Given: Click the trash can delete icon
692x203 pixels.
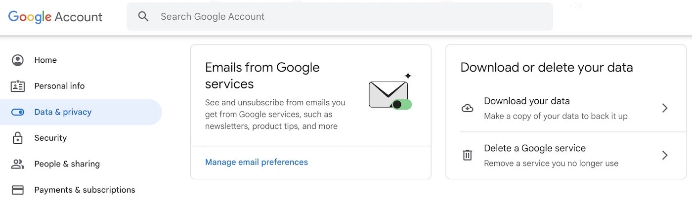Looking at the screenshot, I should [467, 155].
